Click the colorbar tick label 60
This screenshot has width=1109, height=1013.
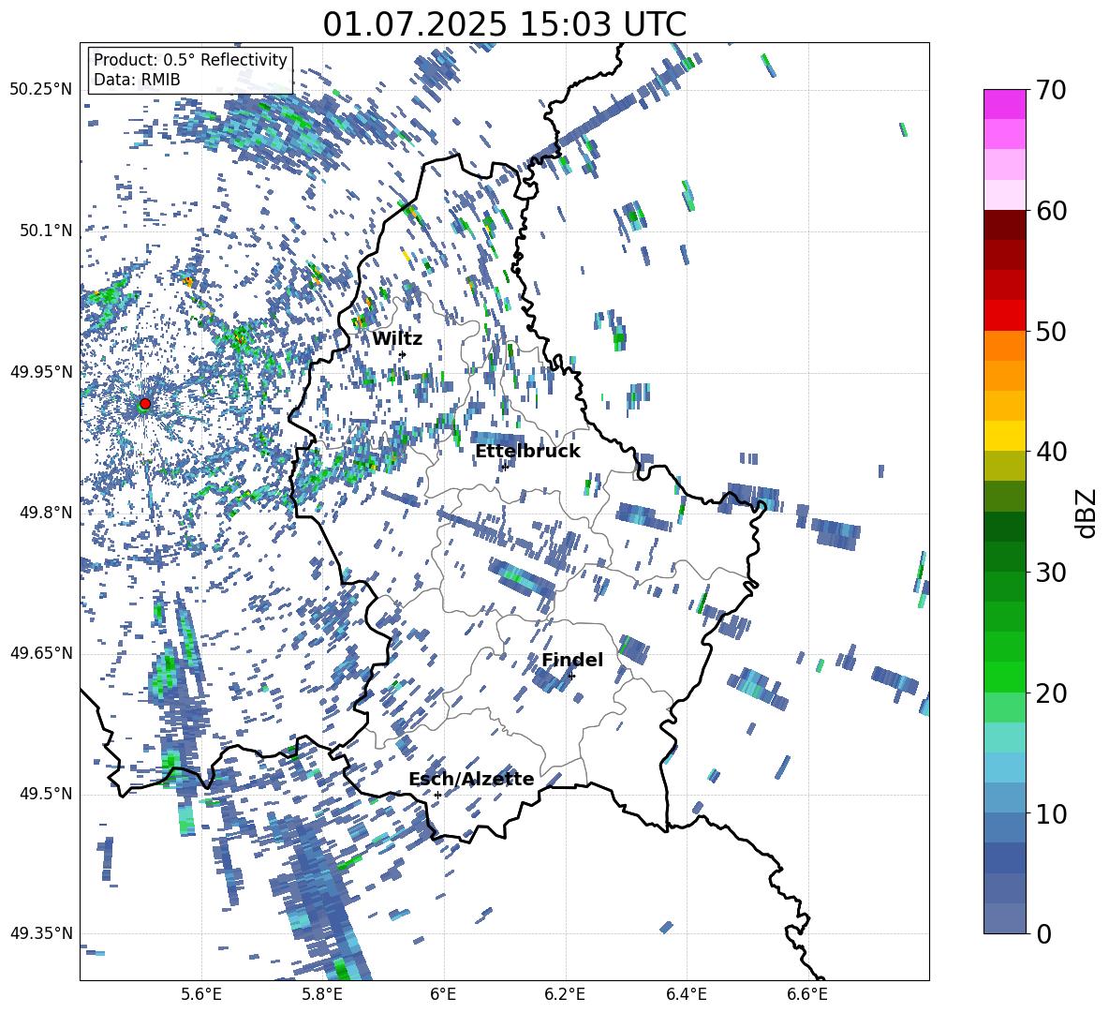[x=1052, y=211]
